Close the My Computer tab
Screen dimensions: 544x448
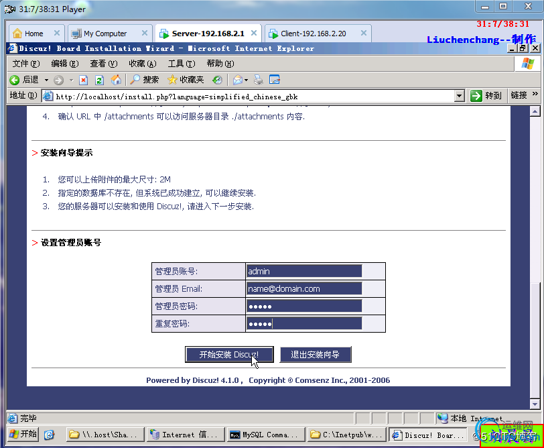coord(145,33)
